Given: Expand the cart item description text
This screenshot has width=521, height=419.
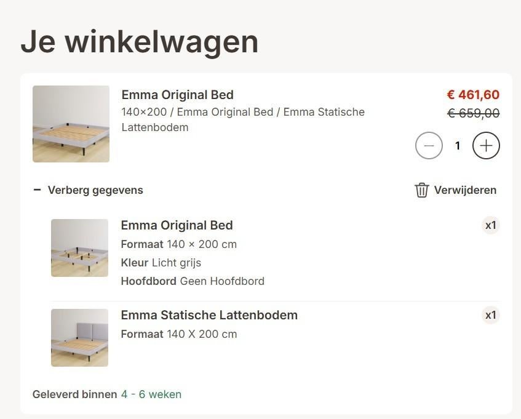Looking at the screenshot, I should pos(242,119).
